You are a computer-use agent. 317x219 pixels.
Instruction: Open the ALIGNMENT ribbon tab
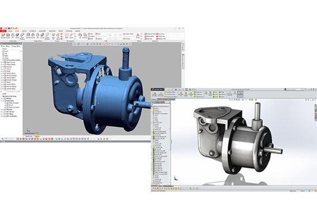tap(42, 31)
